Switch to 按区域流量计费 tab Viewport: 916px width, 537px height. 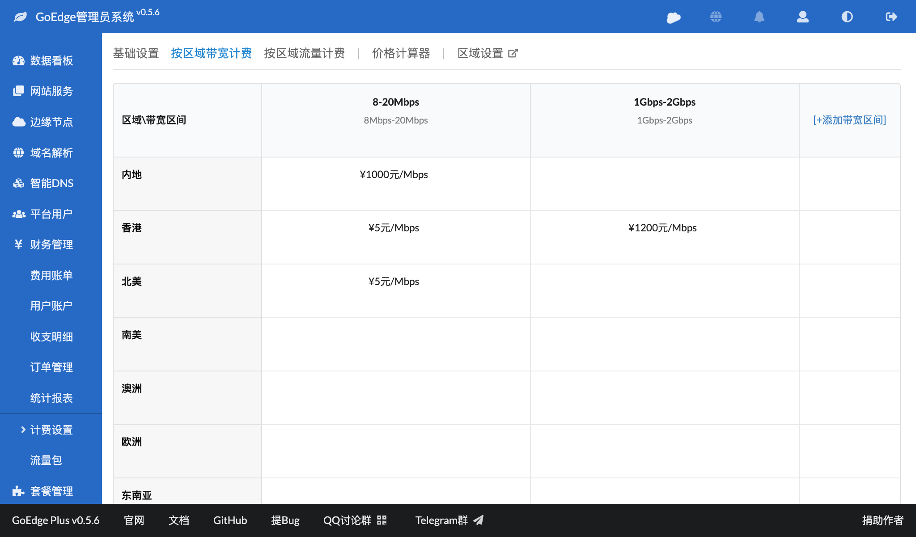point(304,53)
